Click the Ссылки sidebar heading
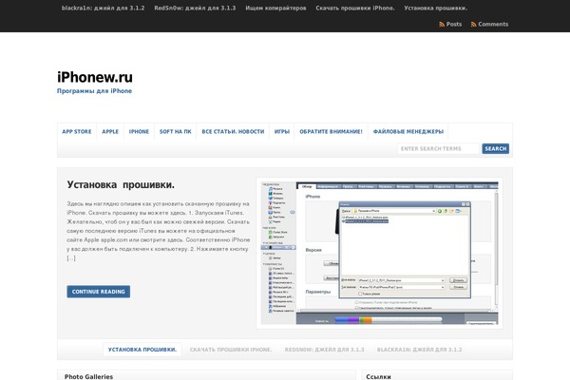Viewport: 570px width, 380px height. (378, 377)
